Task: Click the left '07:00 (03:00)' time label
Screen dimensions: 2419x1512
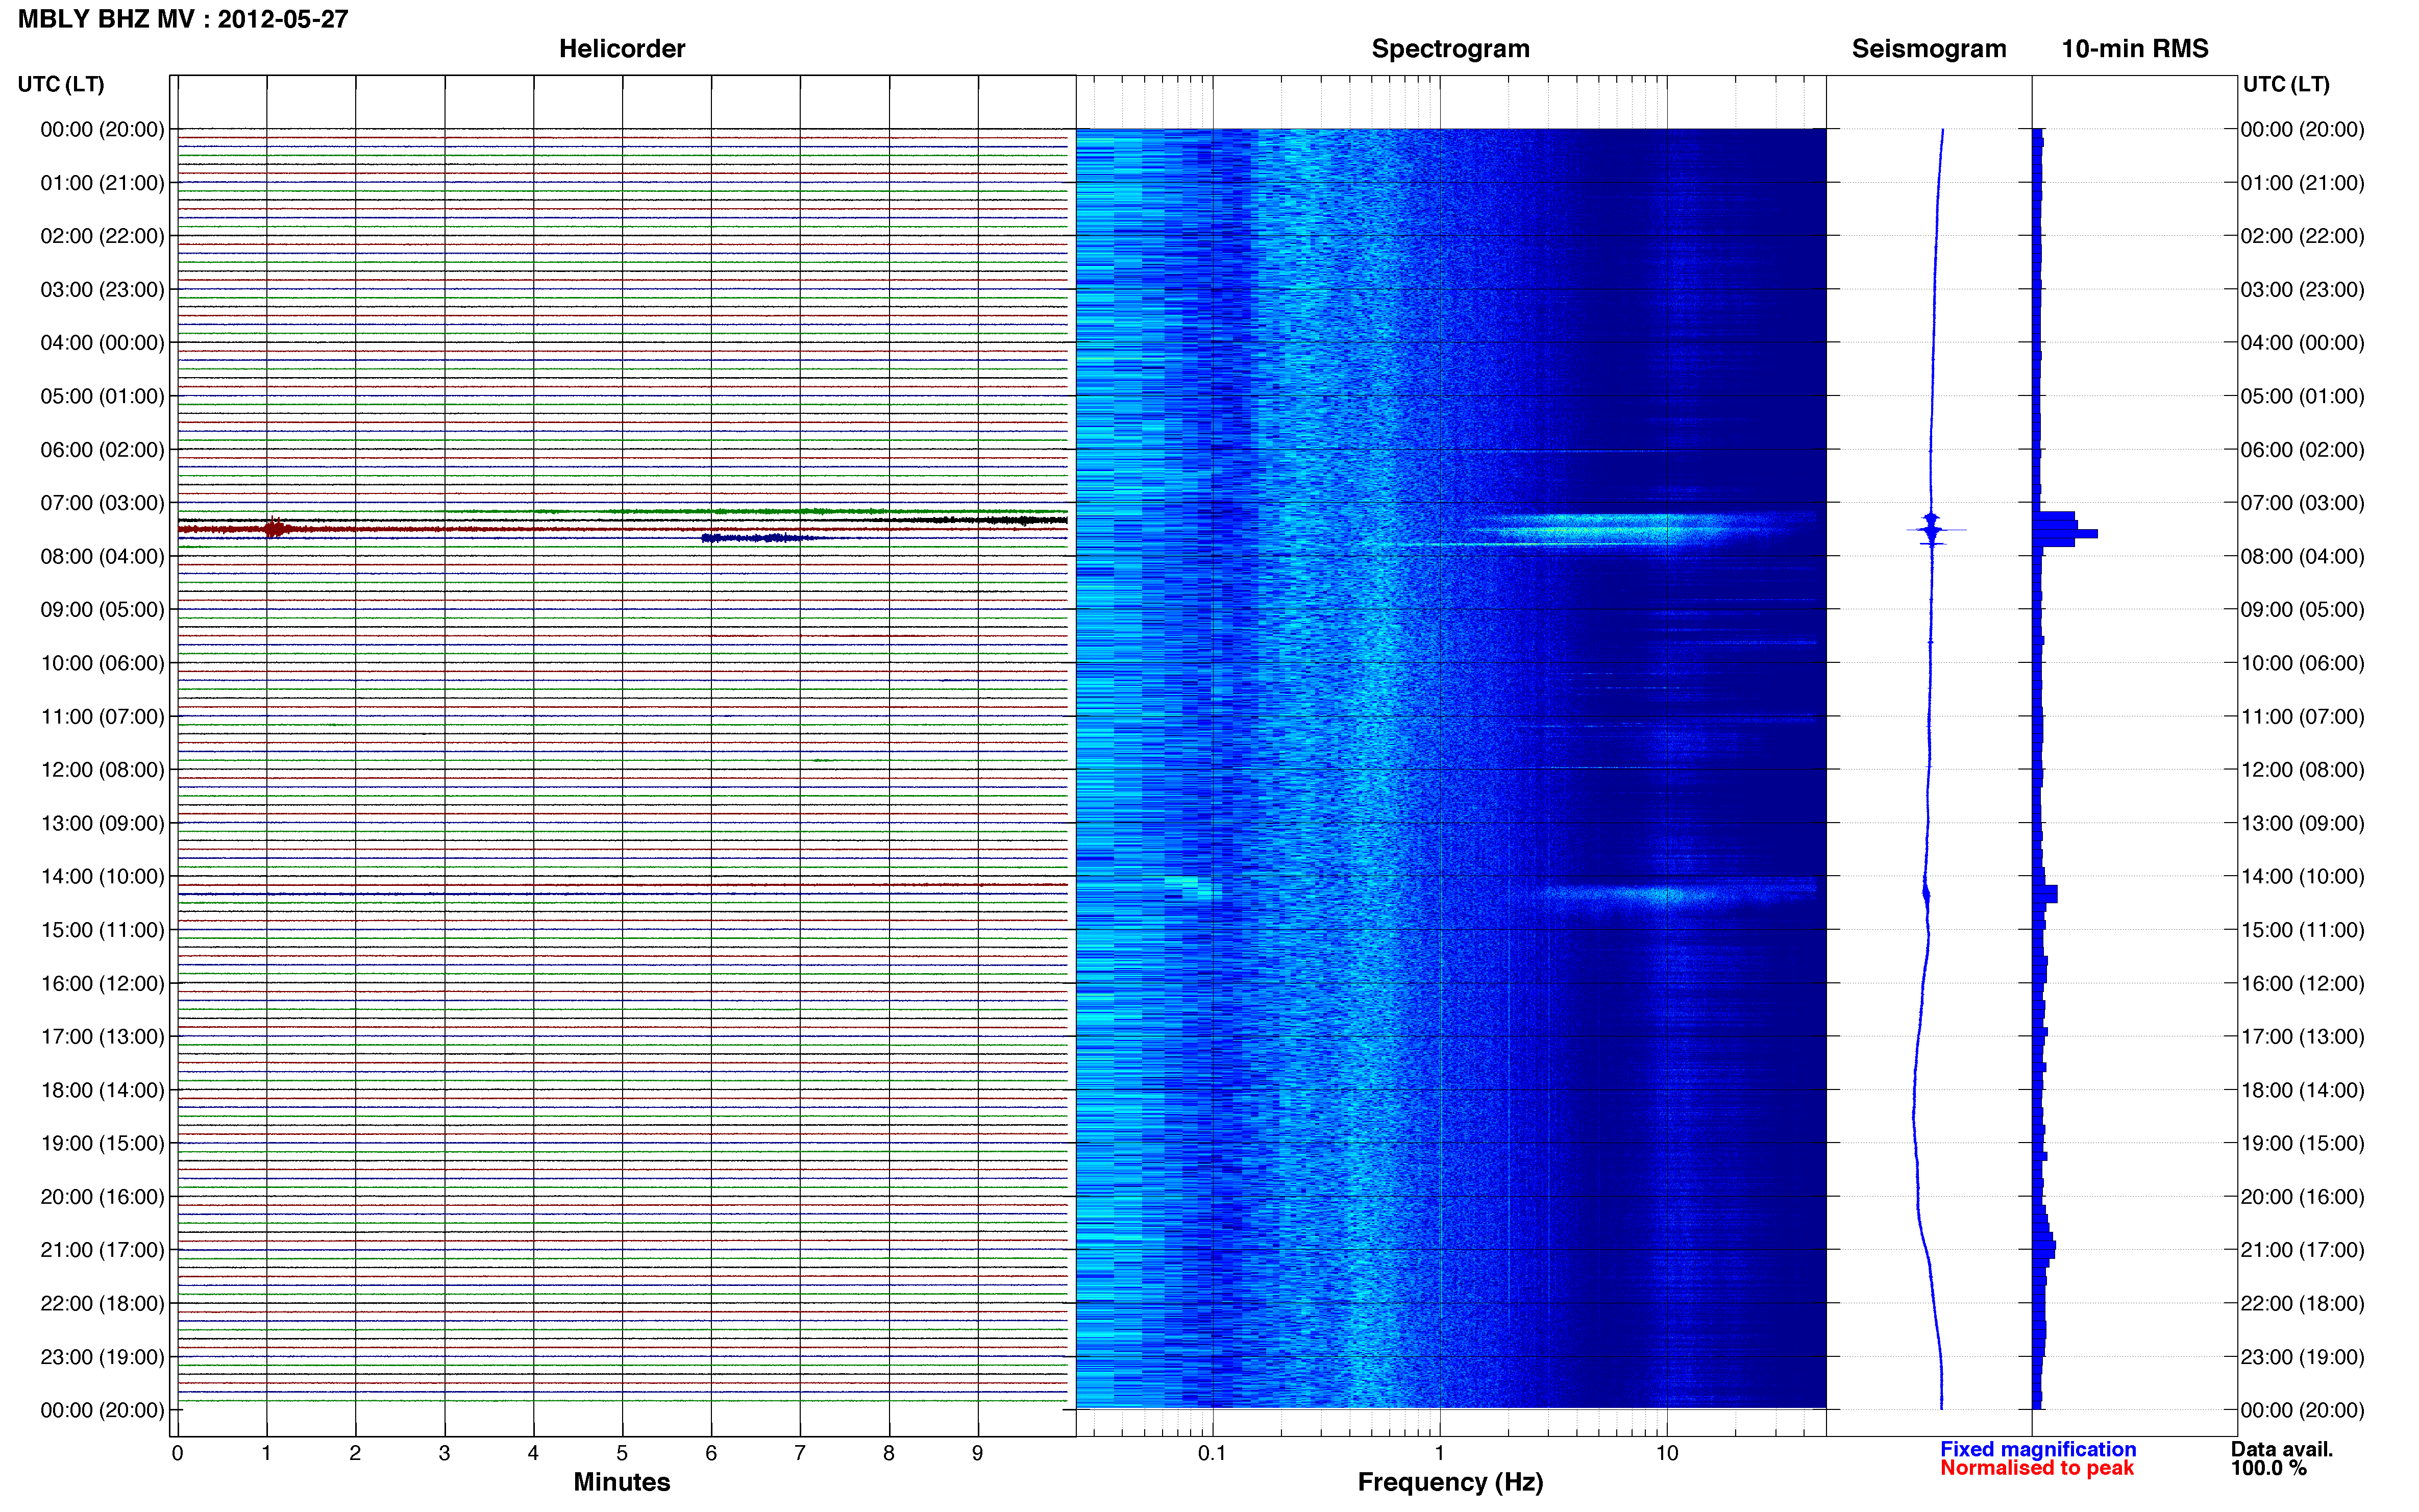Action: [x=102, y=503]
